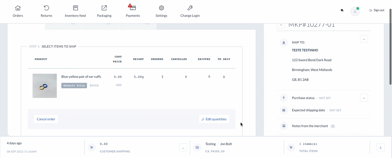Image resolution: width=392 pixels, height=158 pixels.
Task: Click the TESTE TESTINHO recipient name
Action: click(x=305, y=50)
